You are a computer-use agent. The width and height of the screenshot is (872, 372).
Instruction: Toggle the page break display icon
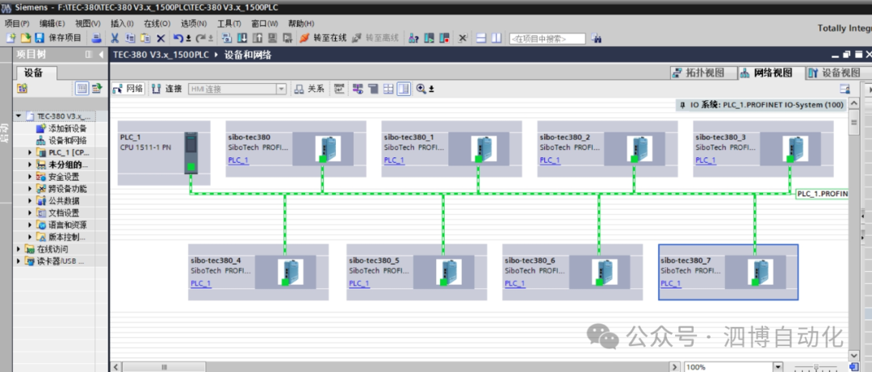(388, 89)
